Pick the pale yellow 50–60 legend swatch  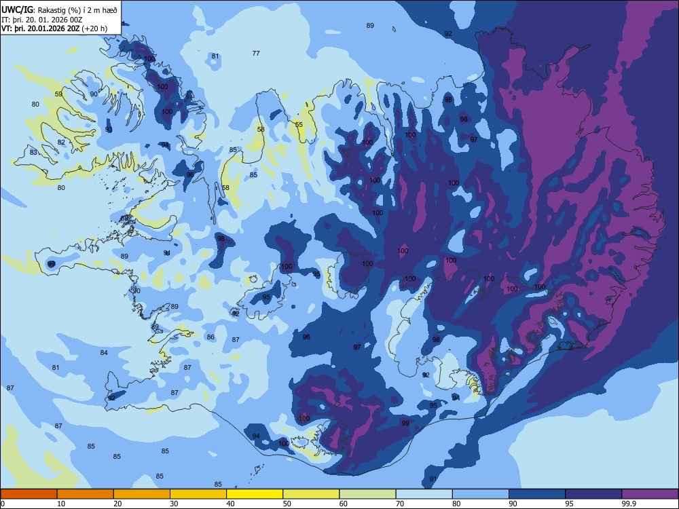tap(312, 494)
